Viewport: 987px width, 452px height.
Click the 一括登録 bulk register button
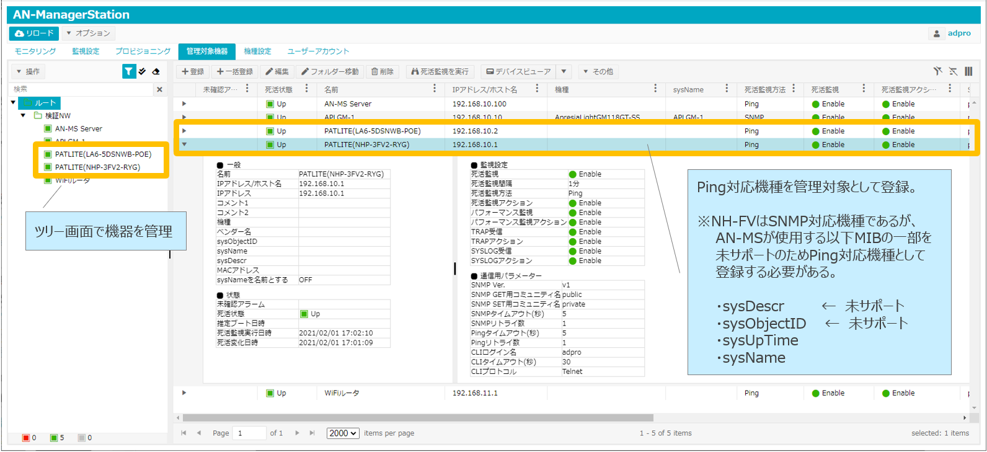point(235,72)
